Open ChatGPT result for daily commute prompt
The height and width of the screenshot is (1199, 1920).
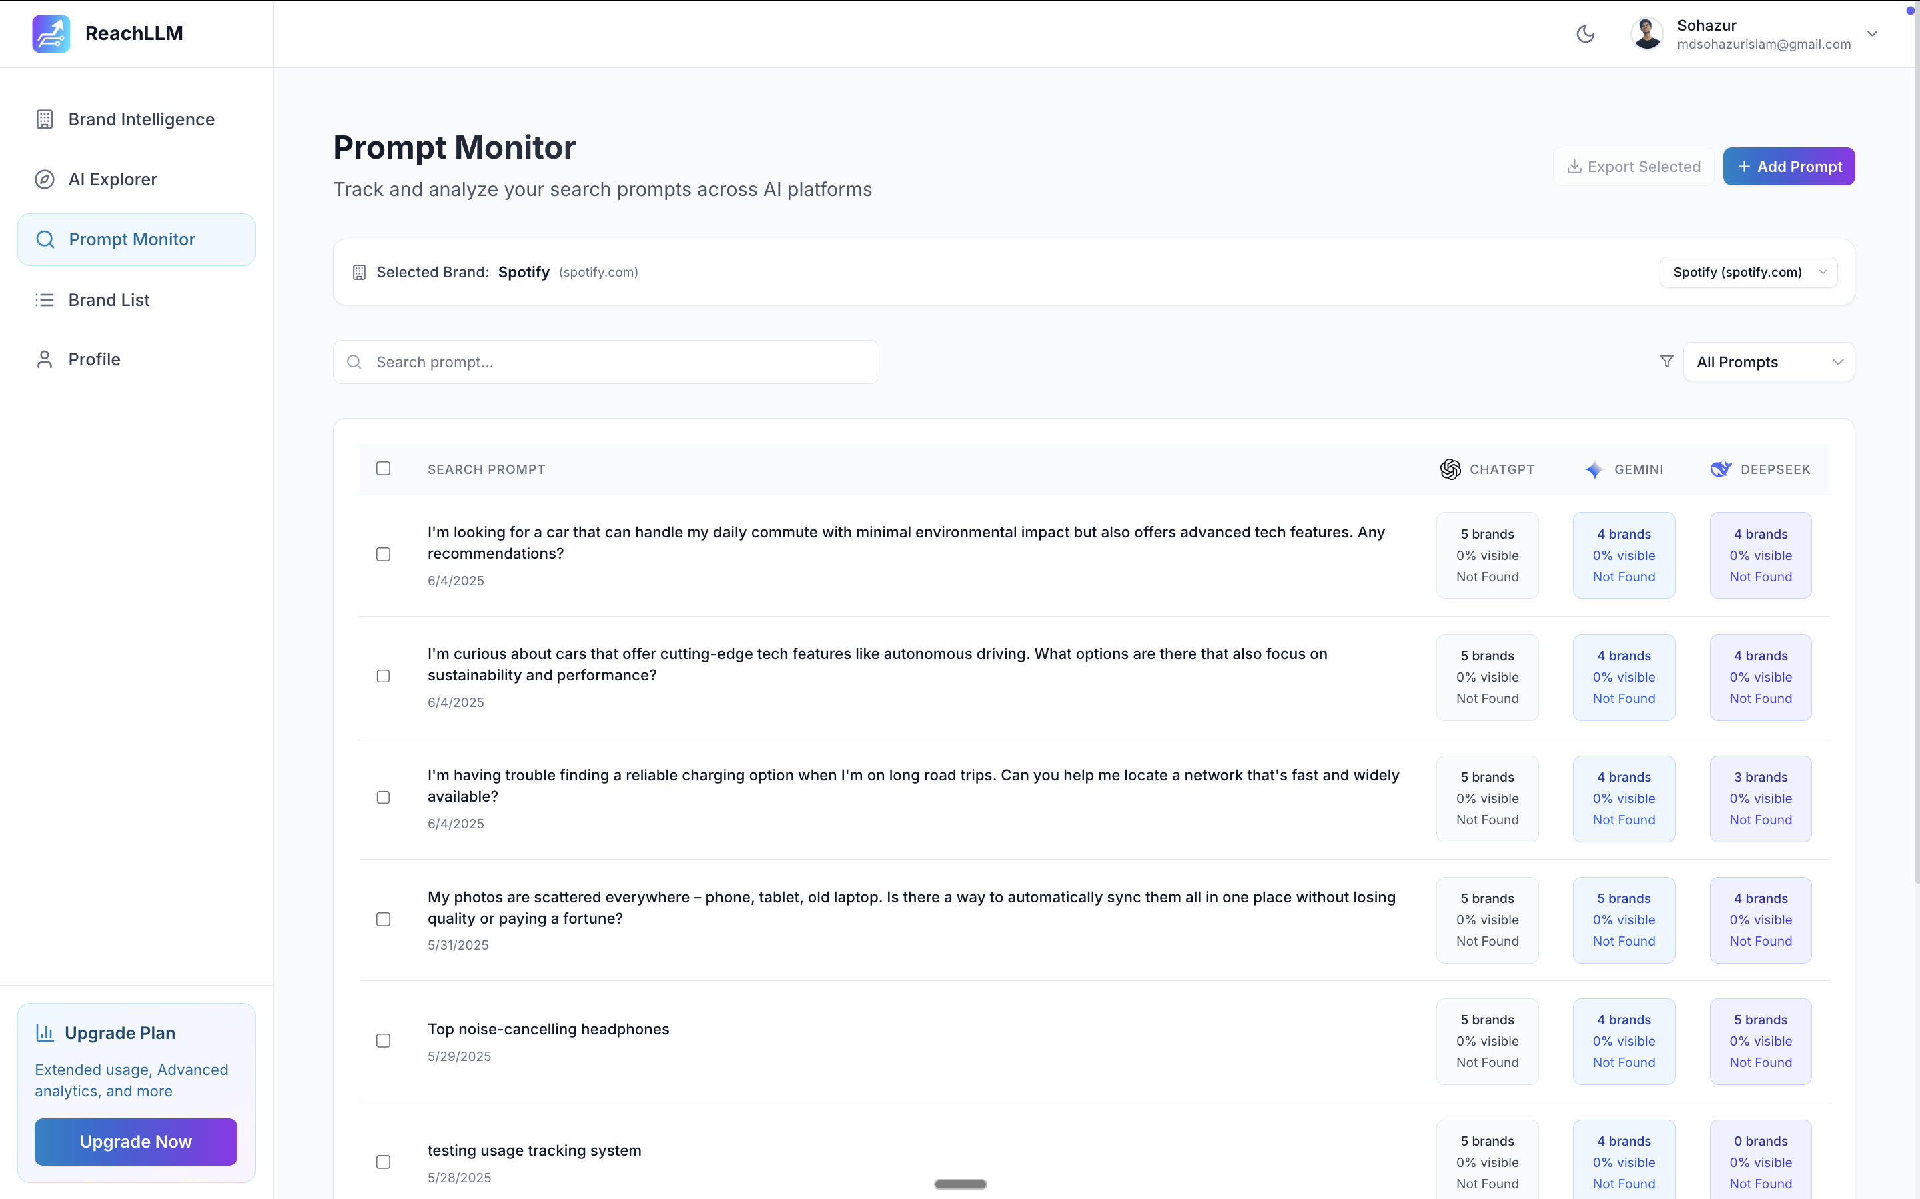[x=1487, y=555]
